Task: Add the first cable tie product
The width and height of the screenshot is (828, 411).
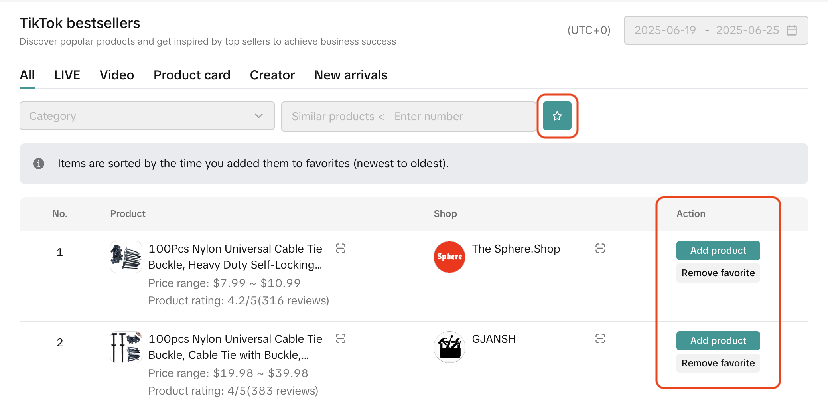Action: tap(718, 251)
